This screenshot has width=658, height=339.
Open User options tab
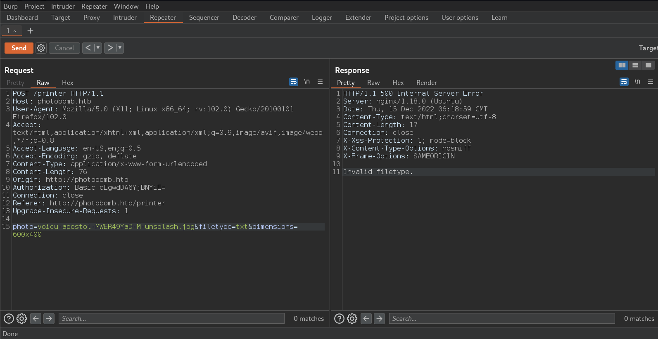tap(460, 17)
